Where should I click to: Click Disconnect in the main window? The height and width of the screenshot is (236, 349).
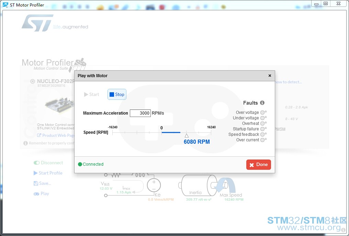click(48, 163)
